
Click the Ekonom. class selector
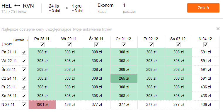(x=106, y=8)
